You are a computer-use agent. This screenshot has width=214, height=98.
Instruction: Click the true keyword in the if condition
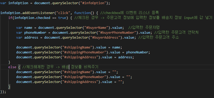pos(62,18)
